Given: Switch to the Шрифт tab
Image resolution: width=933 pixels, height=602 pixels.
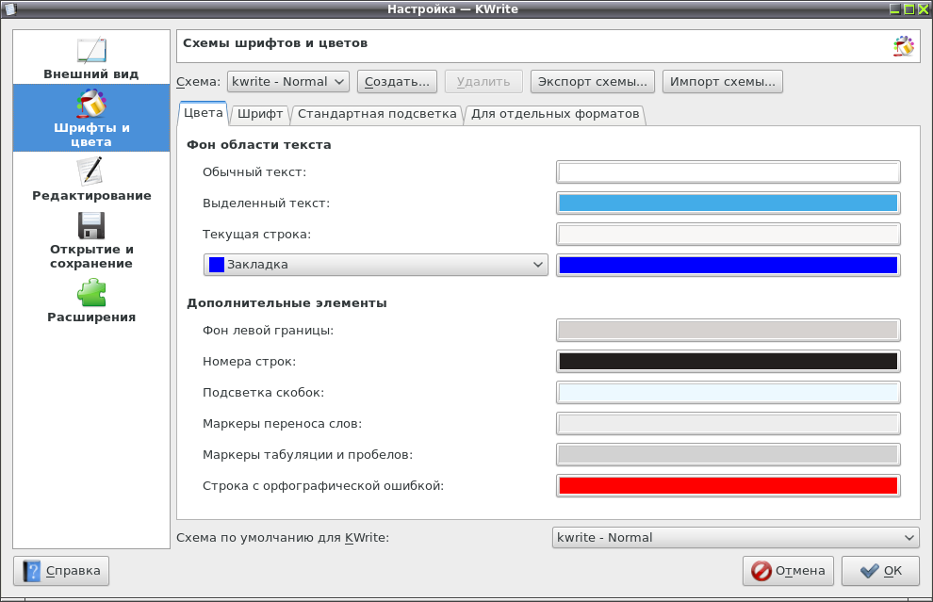Looking at the screenshot, I should [260, 114].
